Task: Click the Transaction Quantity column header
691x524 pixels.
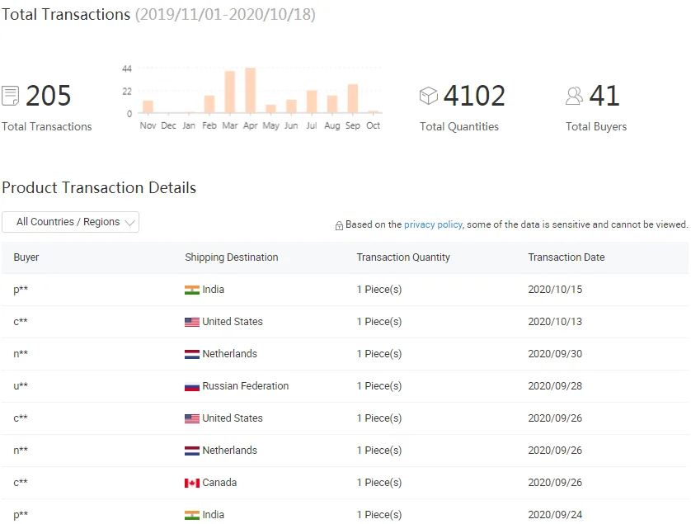Action: tap(403, 257)
